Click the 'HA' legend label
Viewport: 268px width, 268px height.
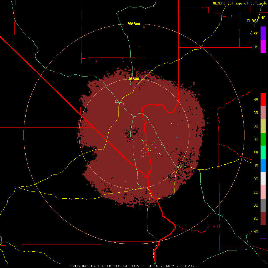click(255, 100)
